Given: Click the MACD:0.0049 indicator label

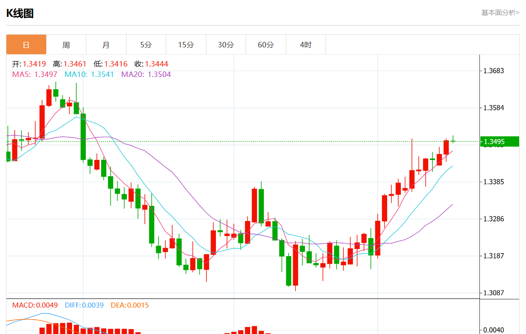Looking at the screenshot, I should click(x=35, y=305).
